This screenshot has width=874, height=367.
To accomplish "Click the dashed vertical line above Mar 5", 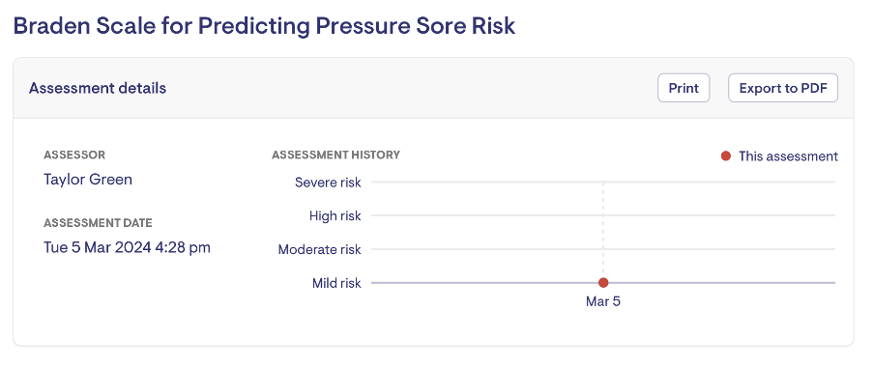I will coord(603,230).
